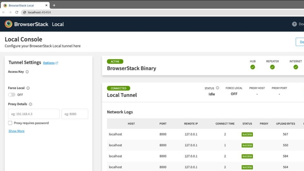Click the browser forward arrow

(10, 12)
